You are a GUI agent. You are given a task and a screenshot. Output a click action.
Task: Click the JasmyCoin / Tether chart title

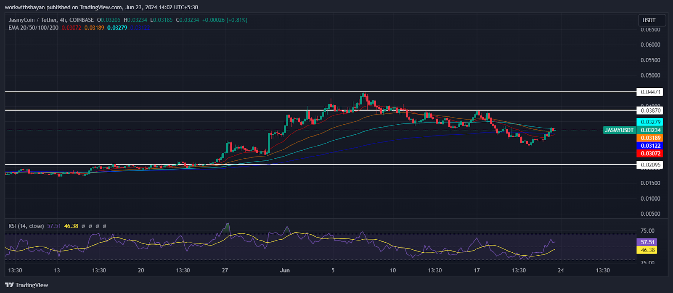coord(51,20)
